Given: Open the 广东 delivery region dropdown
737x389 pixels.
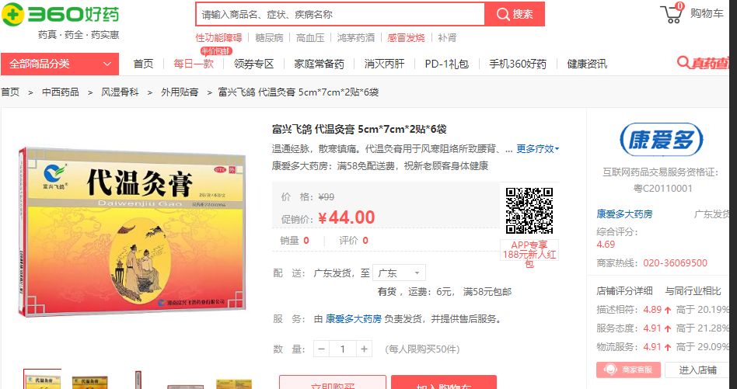Looking at the screenshot, I should (399, 273).
